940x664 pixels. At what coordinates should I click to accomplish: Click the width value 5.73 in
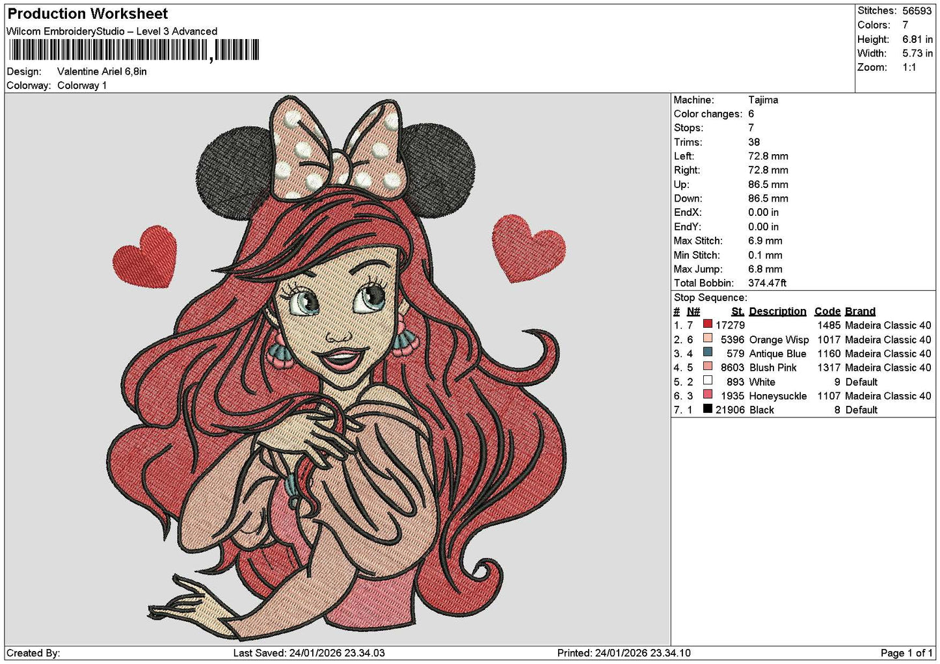click(x=917, y=53)
